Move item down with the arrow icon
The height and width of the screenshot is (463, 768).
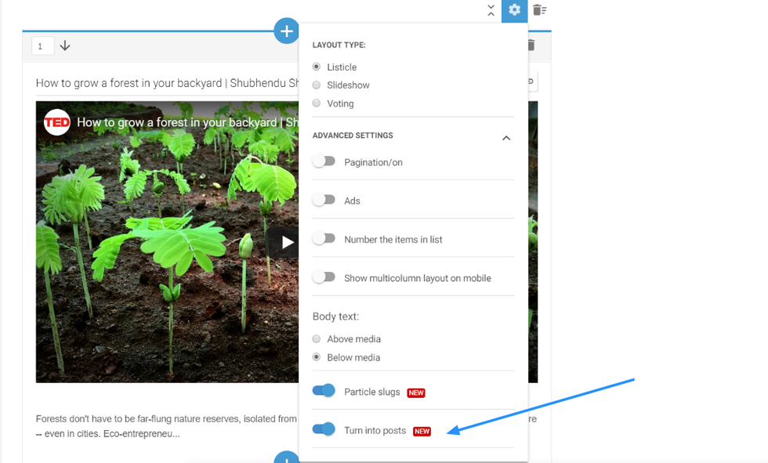pos(65,46)
